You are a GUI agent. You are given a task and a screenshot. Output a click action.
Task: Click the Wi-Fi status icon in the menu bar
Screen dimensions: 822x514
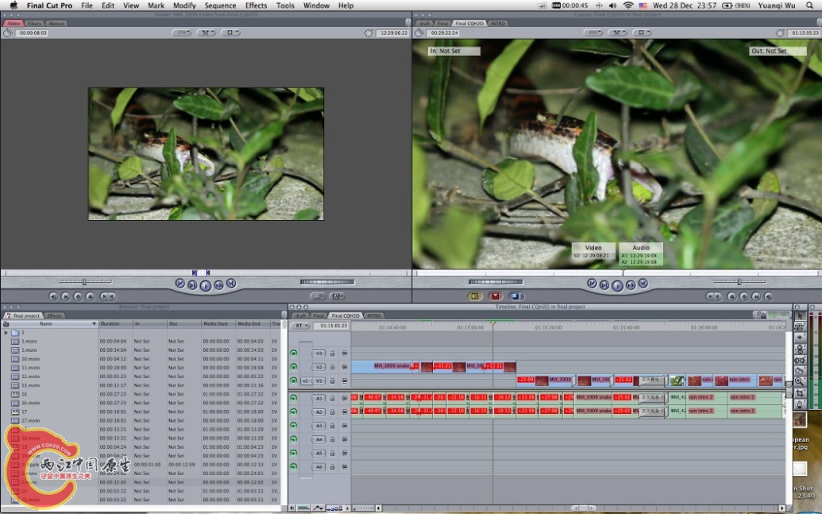(x=628, y=6)
